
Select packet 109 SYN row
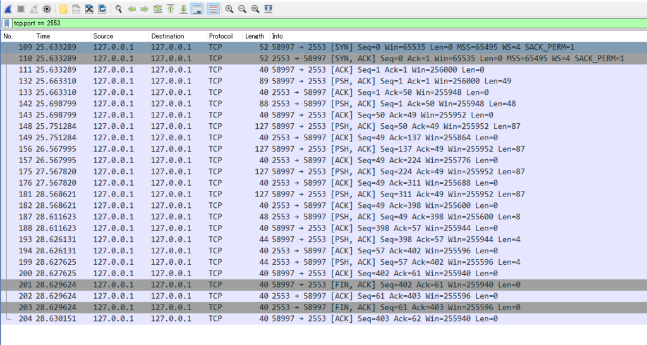(323, 47)
